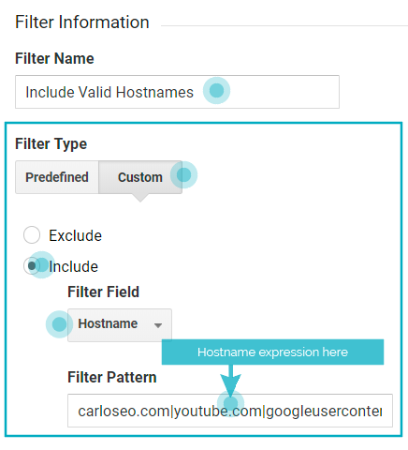Screen dimensions: 408x450
Task: Click the teal marker overlapping the Include option
Action: click(41, 265)
